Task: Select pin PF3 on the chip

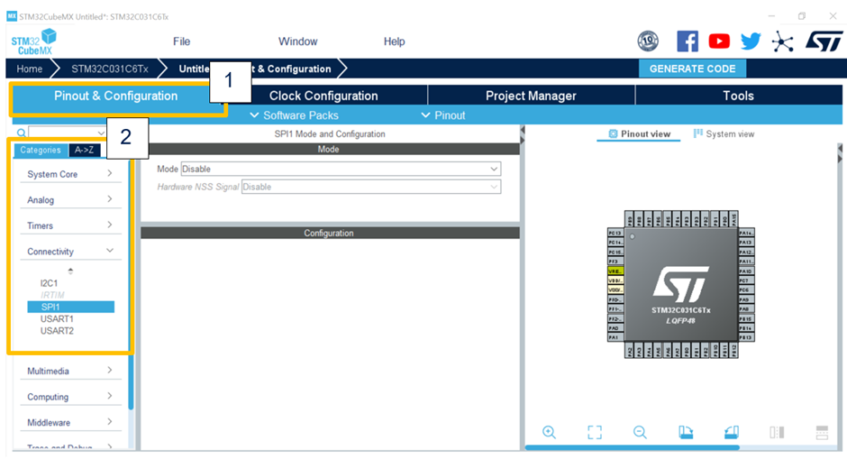Action: pos(615,262)
